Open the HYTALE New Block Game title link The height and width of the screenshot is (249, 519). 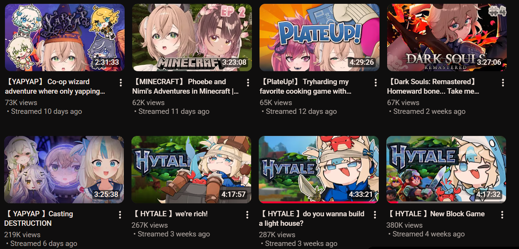(x=436, y=214)
